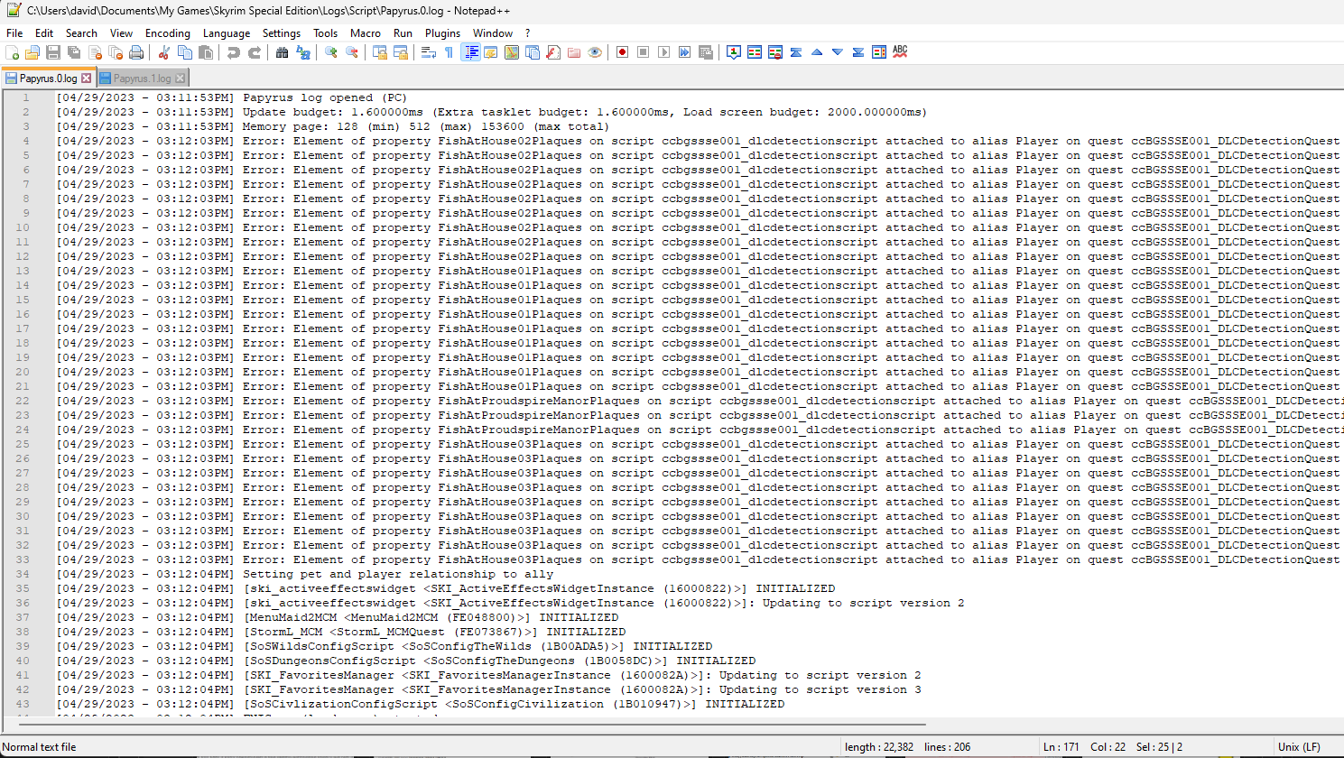
Task: Open the Encoding menu
Action: [x=168, y=33]
